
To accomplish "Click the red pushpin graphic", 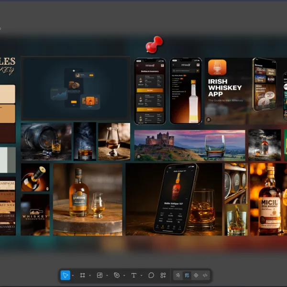I will click(x=154, y=44).
